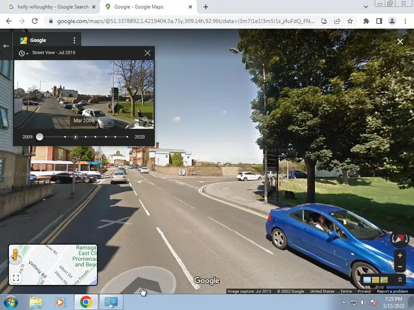Click the network tray icon
Viewport: 414px width, 310px height.
pyautogui.click(x=353, y=302)
